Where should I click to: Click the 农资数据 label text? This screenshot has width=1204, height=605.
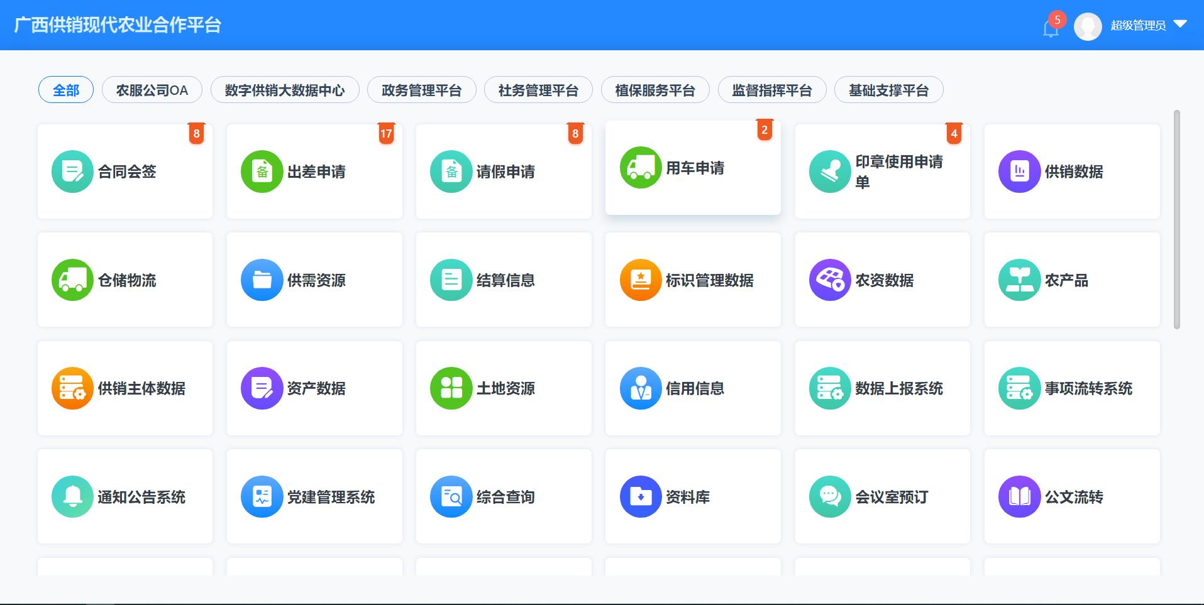click(885, 280)
